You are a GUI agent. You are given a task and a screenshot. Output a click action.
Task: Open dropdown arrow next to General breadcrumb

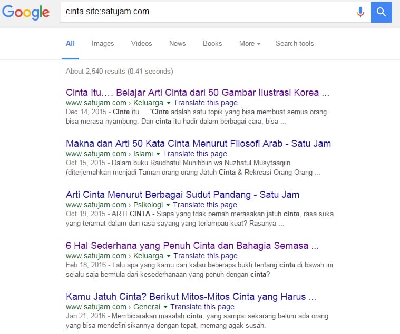point(165,307)
